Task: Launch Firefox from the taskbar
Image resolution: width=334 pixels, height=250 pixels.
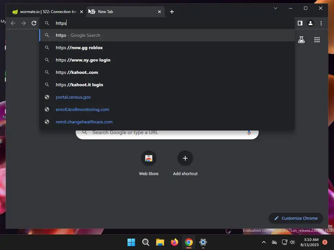Action: coord(175,242)
